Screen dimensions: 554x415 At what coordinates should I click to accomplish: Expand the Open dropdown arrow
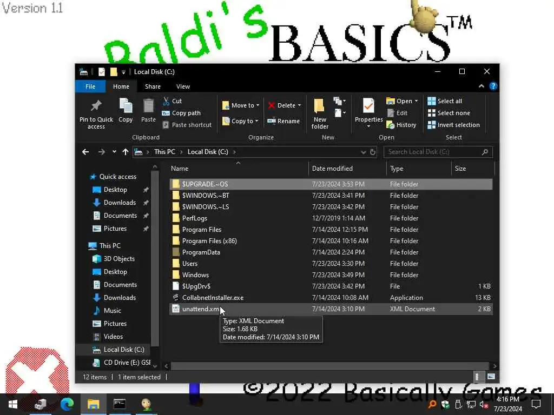click(416, 101)
